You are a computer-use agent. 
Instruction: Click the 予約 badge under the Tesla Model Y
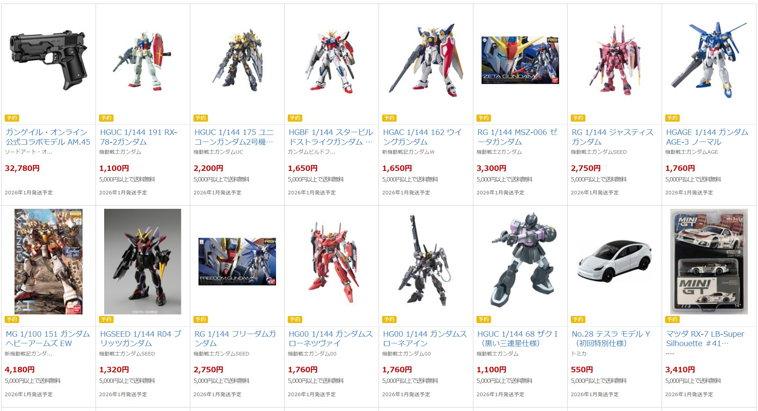click(578, 319)
